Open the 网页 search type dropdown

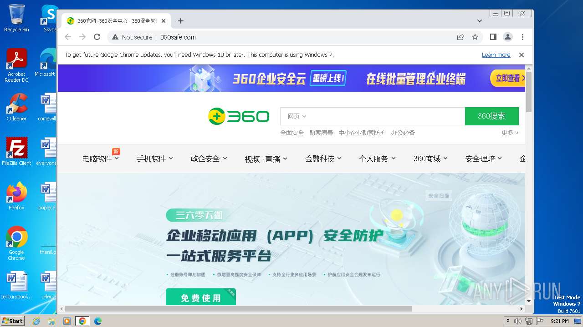[297, 116]
